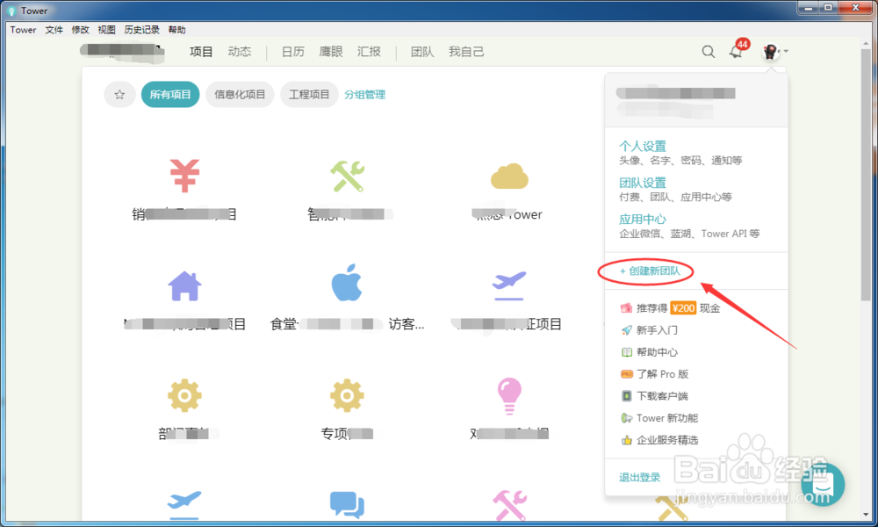Open the blue airplane project icon
Image resolution: width=878 pixels, height=527 pixels.
tap(184, 504)
